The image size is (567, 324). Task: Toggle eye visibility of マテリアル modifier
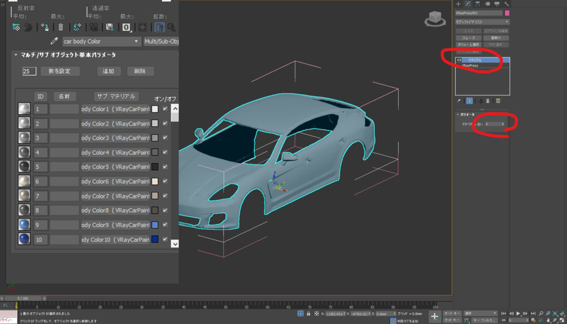pyautogui.click(x=459, y=60)
